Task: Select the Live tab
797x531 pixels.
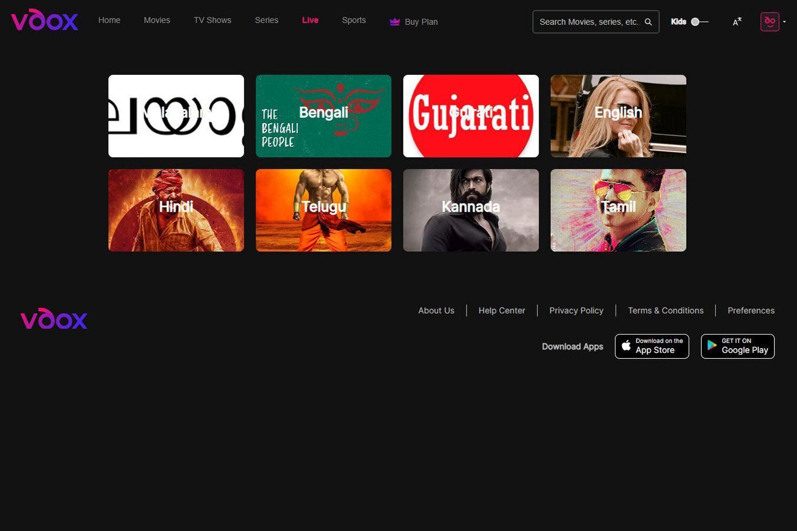Action: (310, 20)
